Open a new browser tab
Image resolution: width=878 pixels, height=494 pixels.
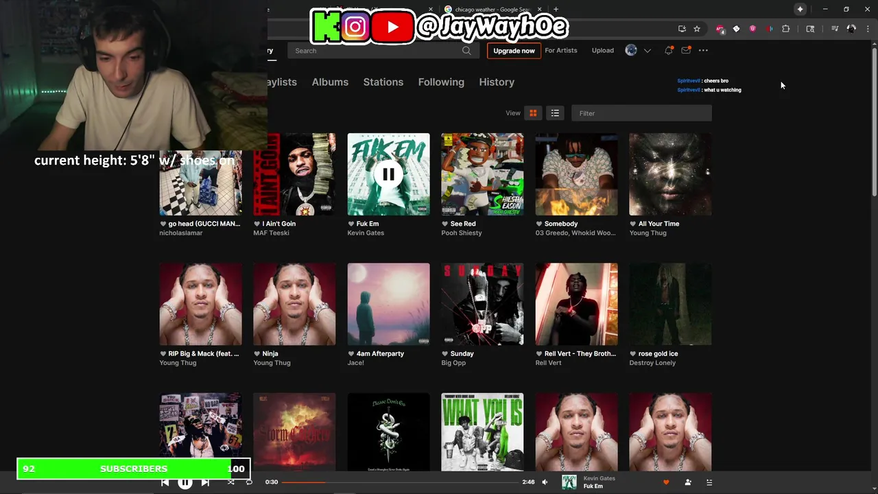pos(556,10)
